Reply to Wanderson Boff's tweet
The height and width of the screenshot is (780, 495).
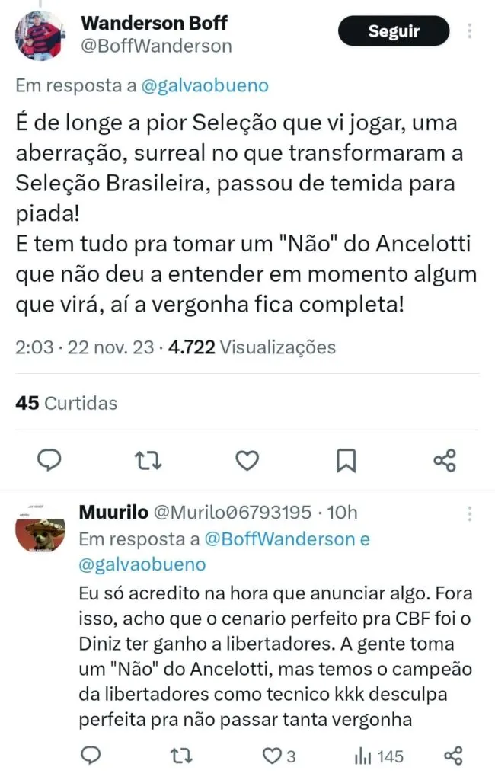coord(49,460)
